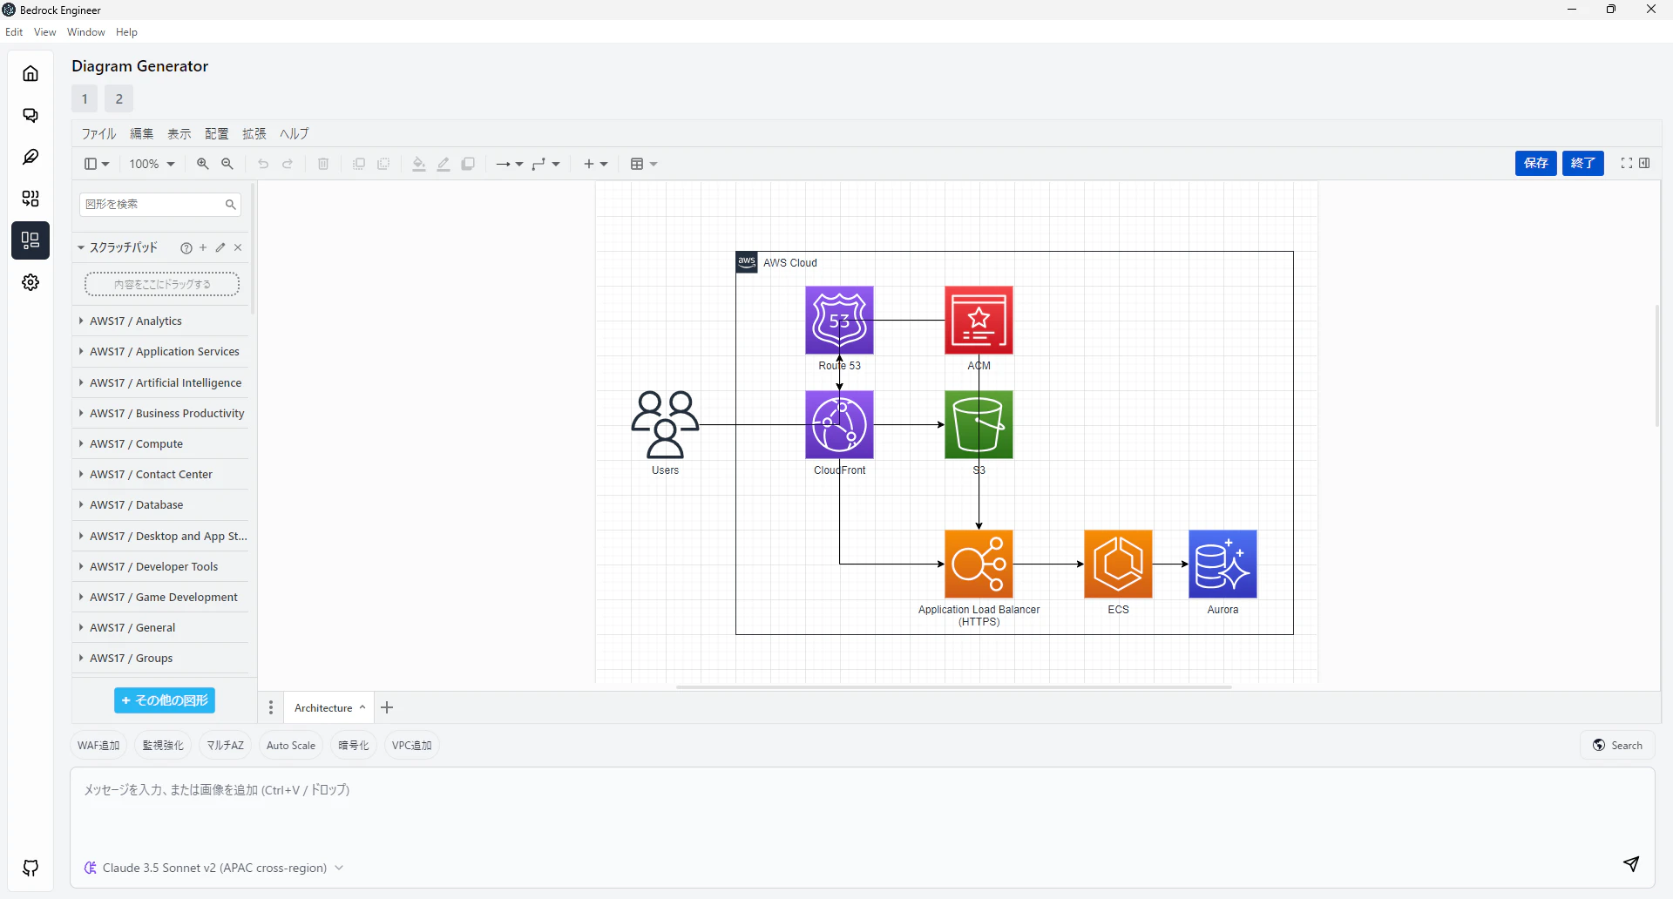Viewport: 1673px width, 899px height.
Task: Switch to diagram tab 2
Action: point(119,98)
